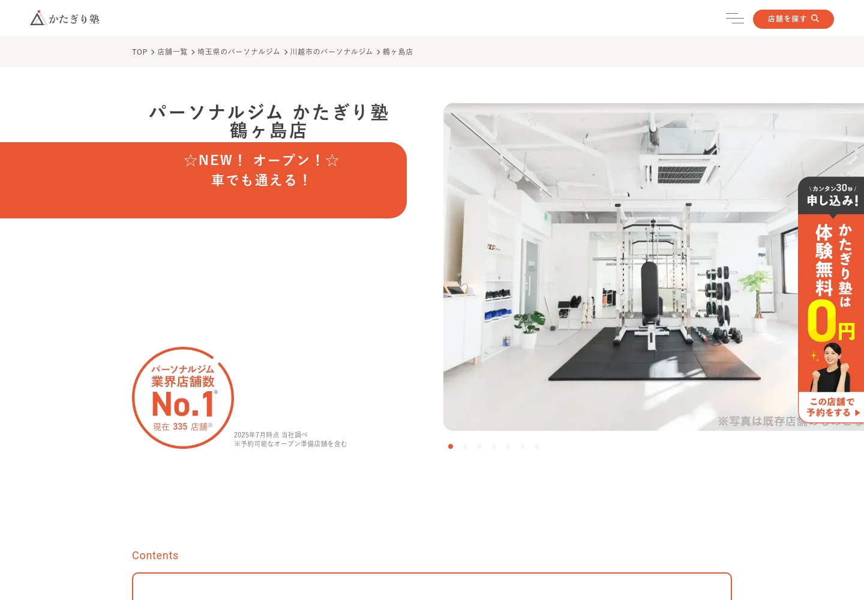Image resolution: width=864 pixels, height=600 pixels.
Task: Click the No.1 業界店舗数 badge
Action: [183, 398]
